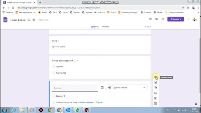Add section from the side toolbar
The height and width of the screenshot is (113, 201).
tap(156, 103)
